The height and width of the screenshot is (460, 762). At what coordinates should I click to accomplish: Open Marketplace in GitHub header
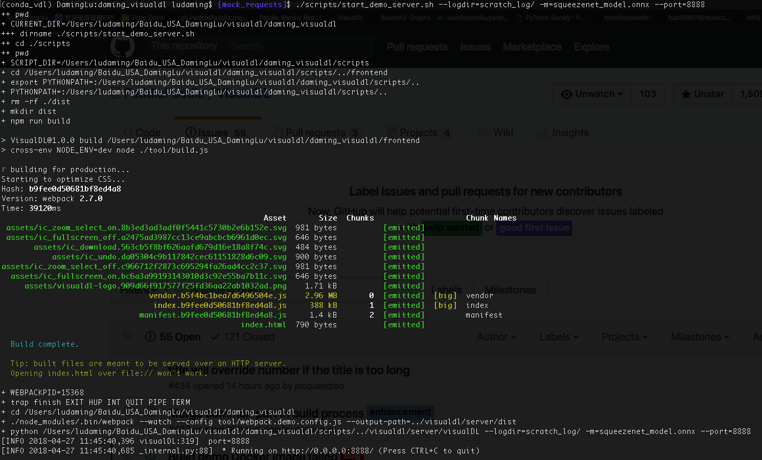coord(532,47)
